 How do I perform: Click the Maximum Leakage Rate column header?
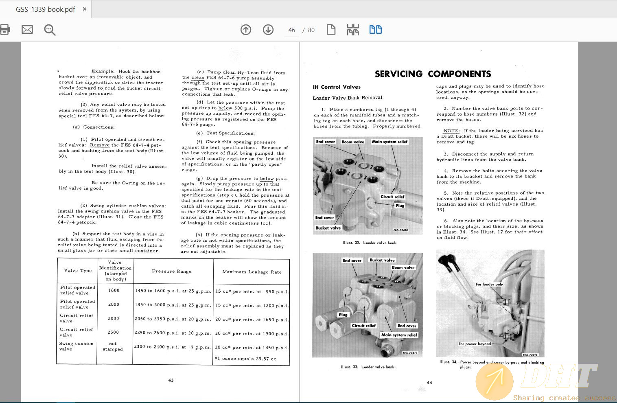(252, 272)
